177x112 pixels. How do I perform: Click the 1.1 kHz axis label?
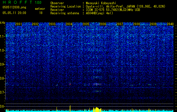[3, 36]
